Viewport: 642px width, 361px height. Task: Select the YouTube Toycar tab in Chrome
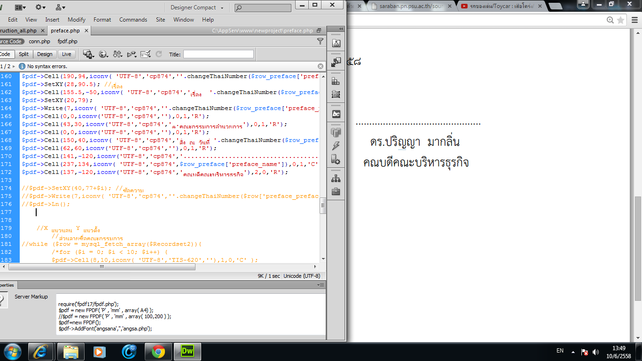[x=502, y=6]
